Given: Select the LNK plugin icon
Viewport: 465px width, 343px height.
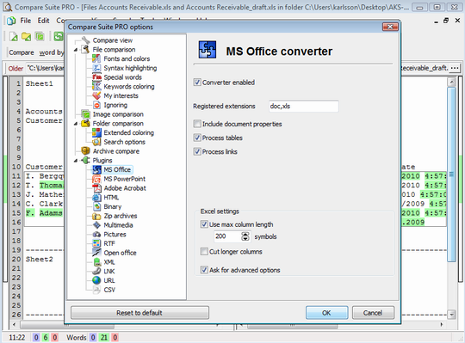Looking at the screenshot, I should [96, 271].
